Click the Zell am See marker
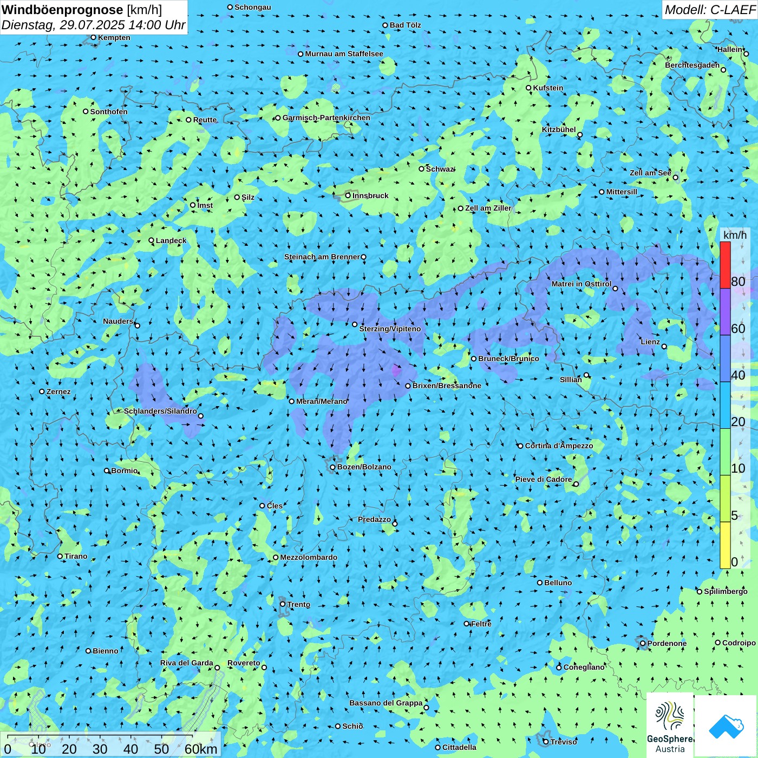The image size is (758, 758). point(675,177)
